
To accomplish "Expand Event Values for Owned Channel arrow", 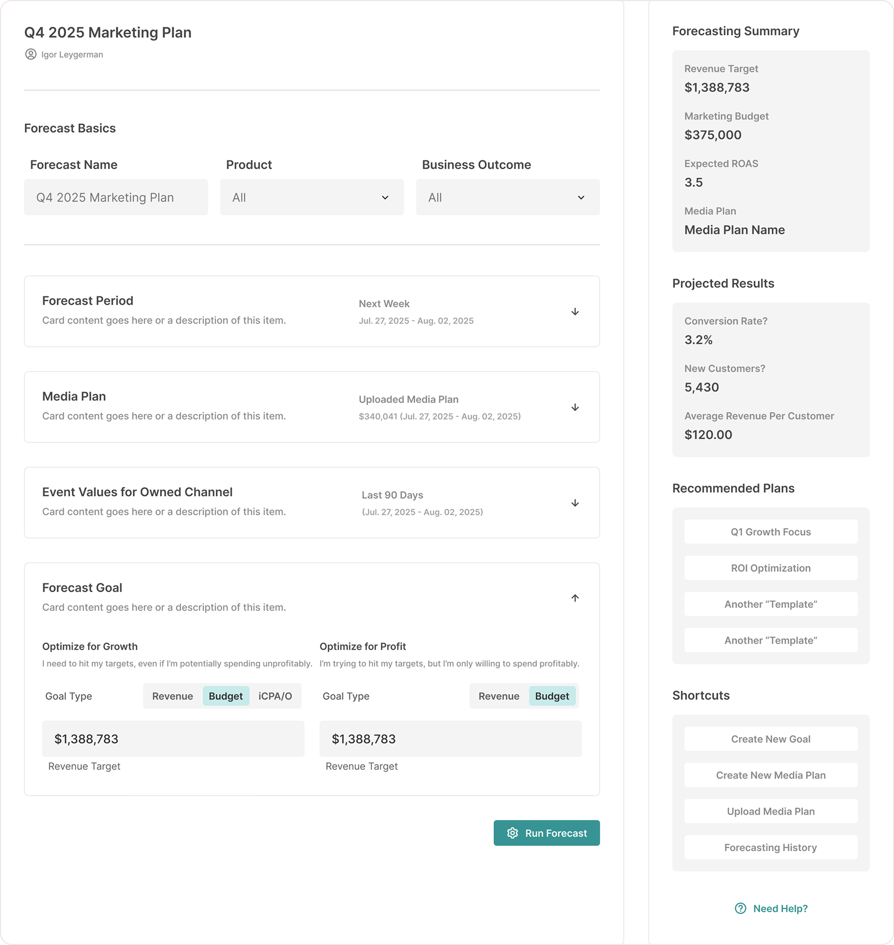I will (575, 503).
